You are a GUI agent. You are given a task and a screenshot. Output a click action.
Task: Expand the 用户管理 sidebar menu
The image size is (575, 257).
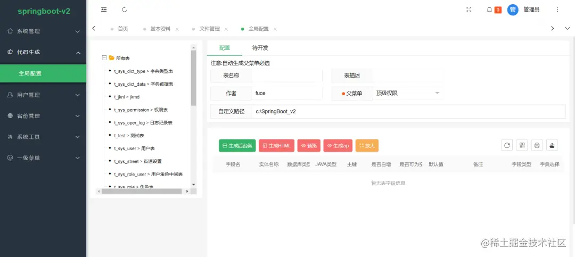coord(43,95)
